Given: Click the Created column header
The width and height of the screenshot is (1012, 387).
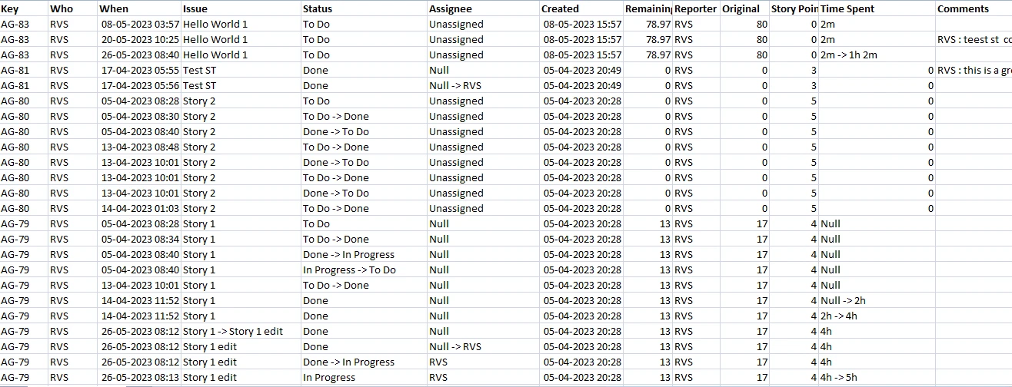Looking at the screenshot, I should (x=560, y=9).
